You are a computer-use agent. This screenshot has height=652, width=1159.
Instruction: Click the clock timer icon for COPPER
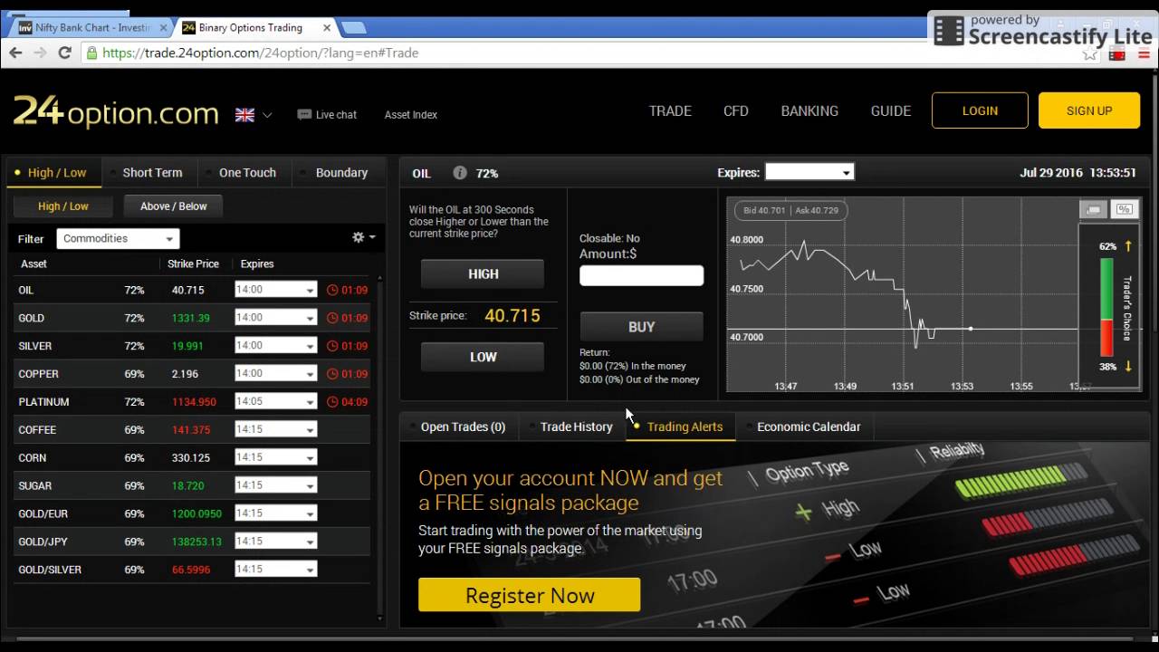331,374
